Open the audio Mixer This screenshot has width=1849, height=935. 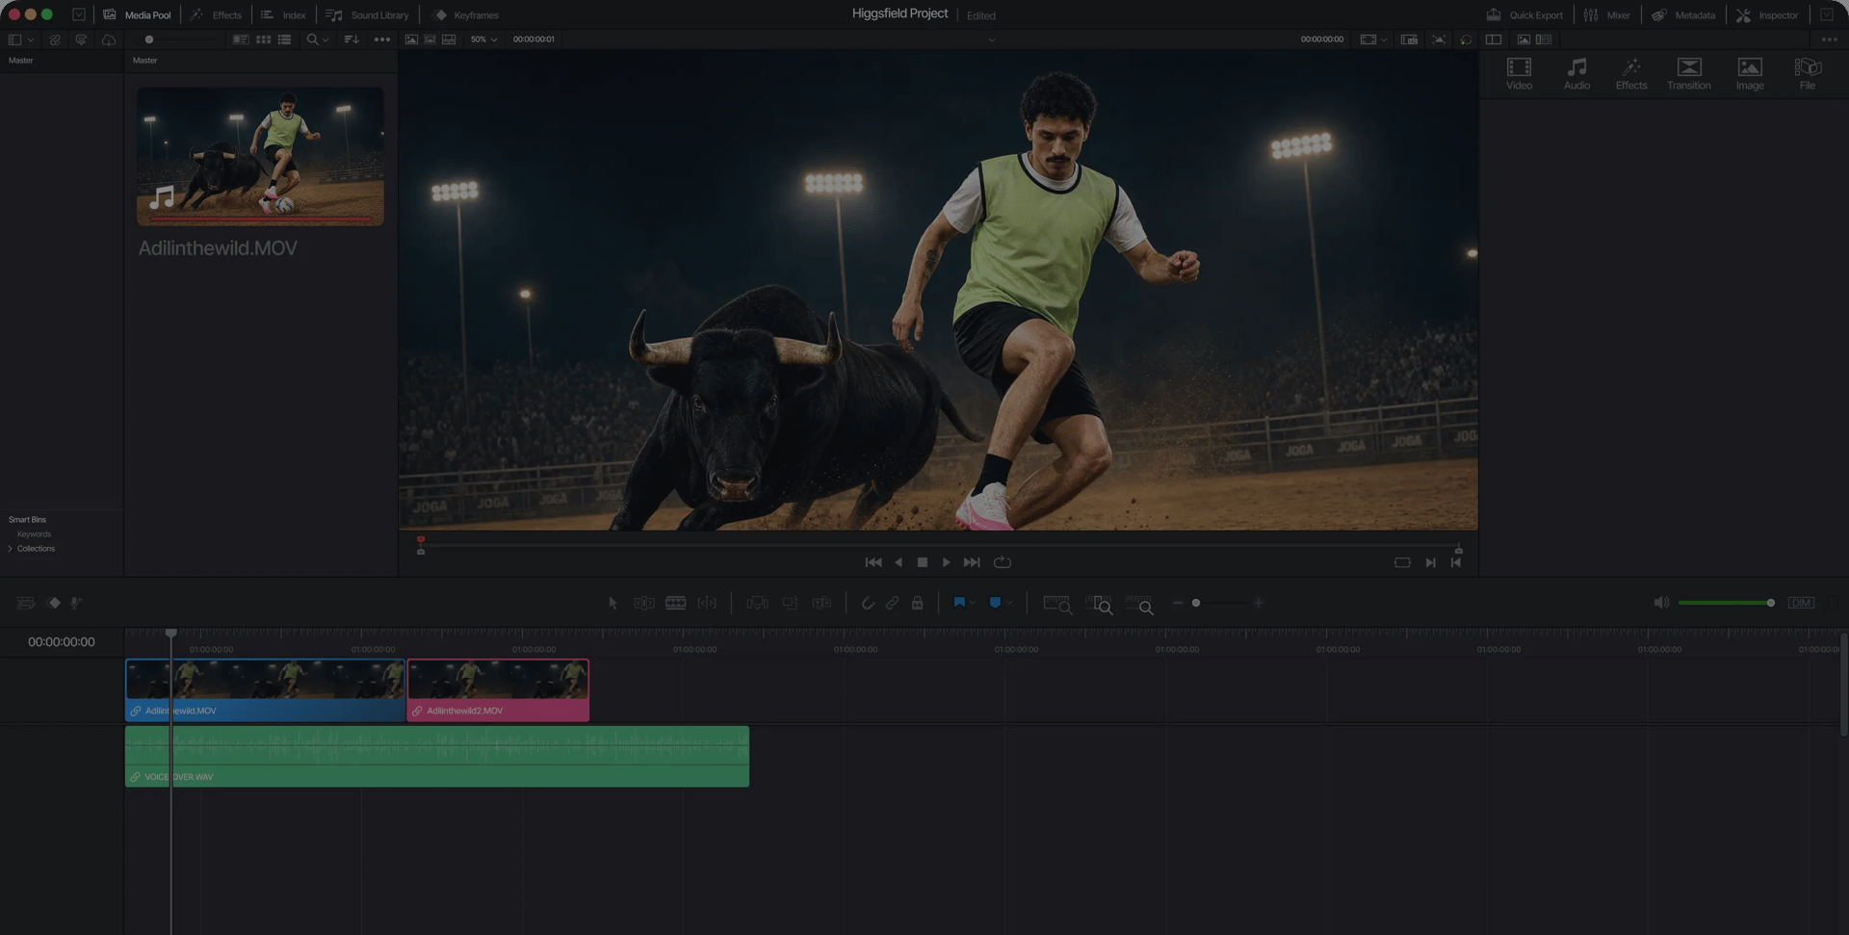coord(1606,14)
